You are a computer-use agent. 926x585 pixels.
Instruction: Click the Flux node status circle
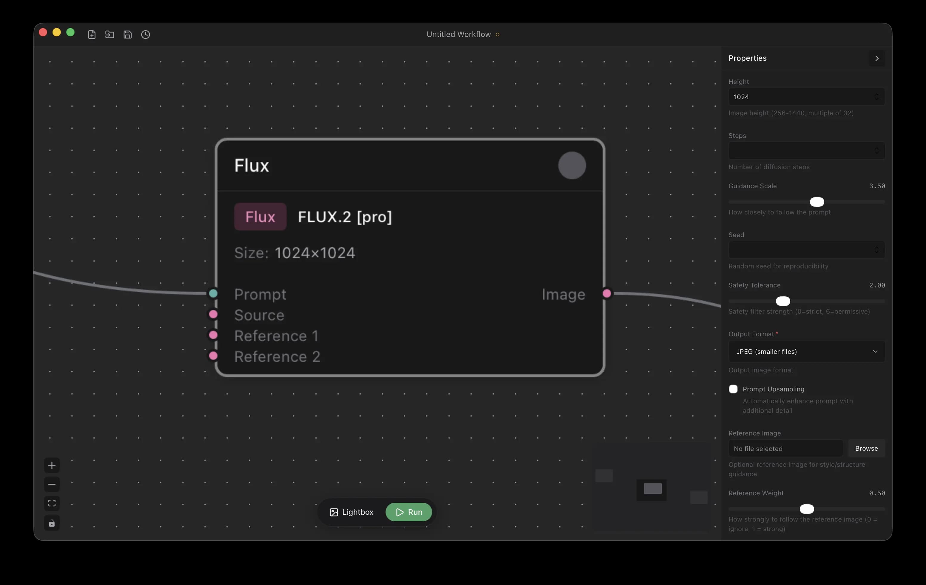(x=572, y=165)
